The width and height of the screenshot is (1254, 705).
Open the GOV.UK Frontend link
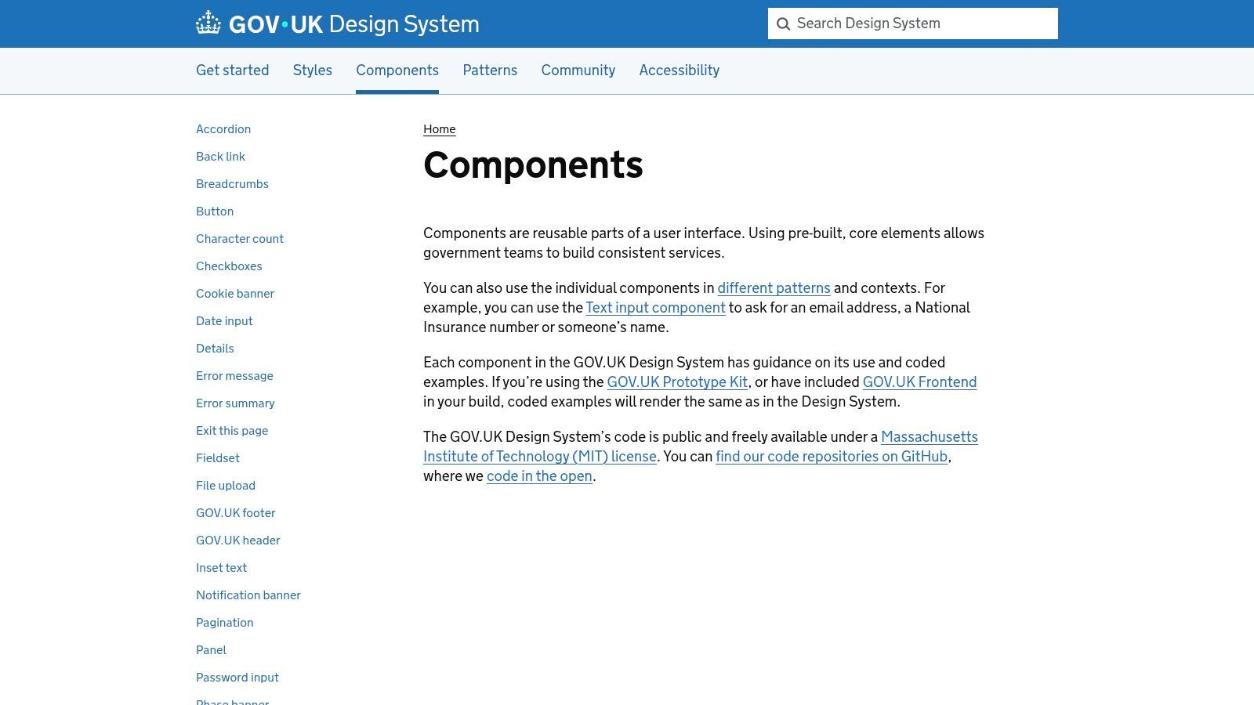pyautogui.click(x=919, y=382)
